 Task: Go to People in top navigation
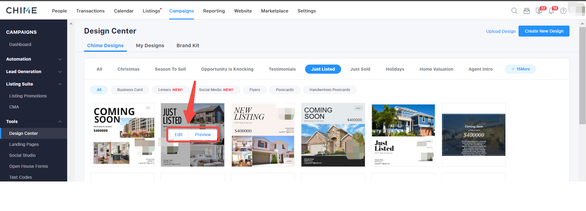[x=59, y=11]
